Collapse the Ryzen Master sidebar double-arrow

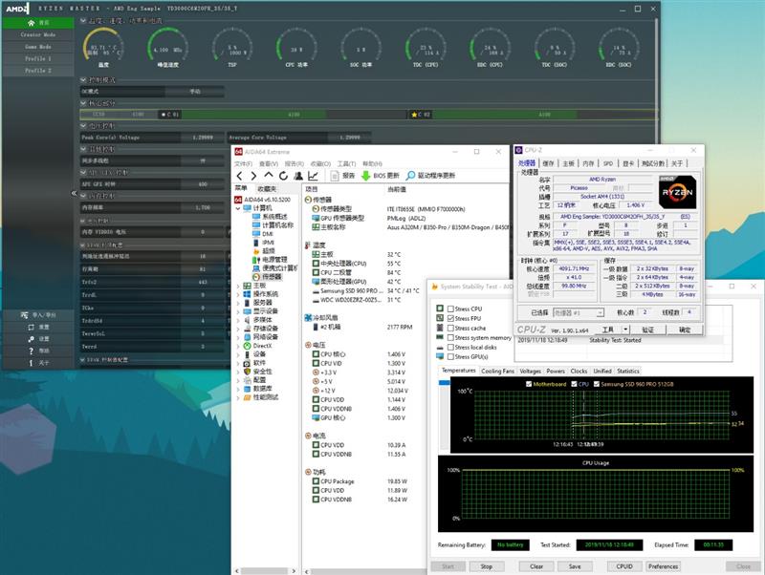75,193
